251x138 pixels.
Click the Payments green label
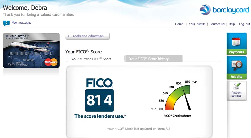(236, 52)
